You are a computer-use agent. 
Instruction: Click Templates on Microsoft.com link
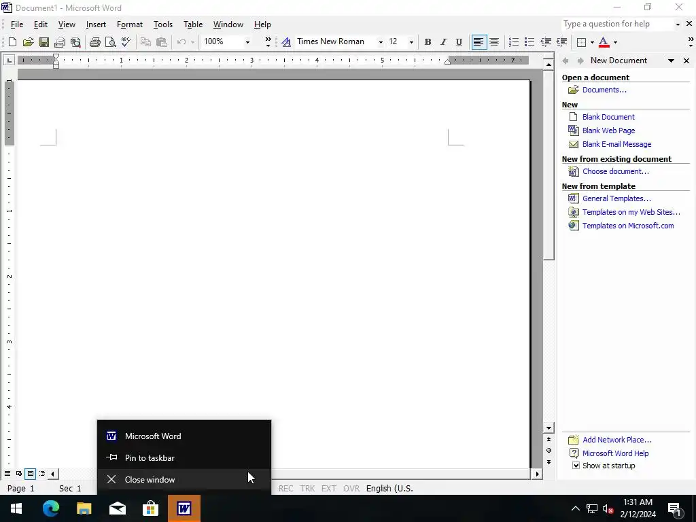(x=627, y=226)
